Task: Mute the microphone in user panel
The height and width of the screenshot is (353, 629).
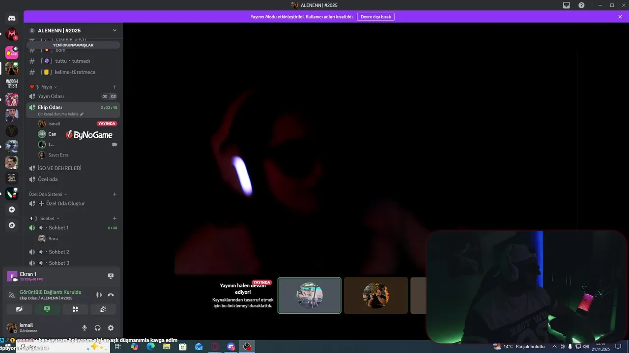Action: (85, 328)
